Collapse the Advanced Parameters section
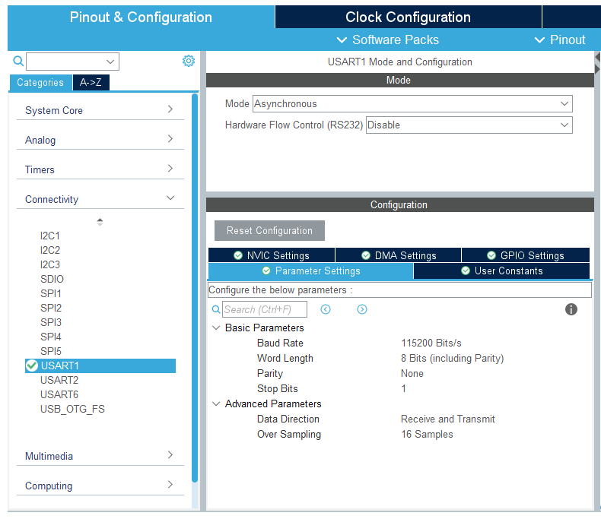The image size is (601, 519). pyautogui.click(x=217, y=404)
